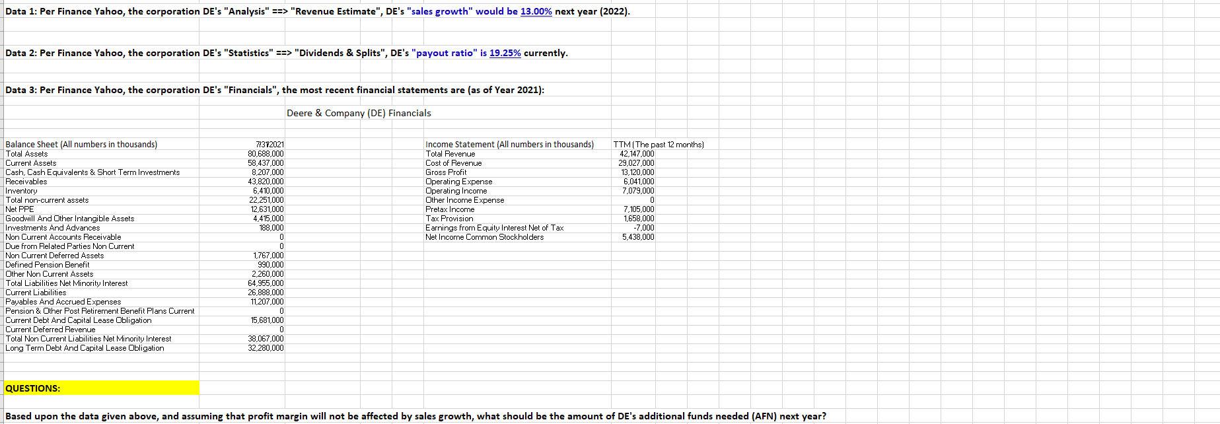
Task: Click the 'Other Income Expense' label
Action: tap(465, 199)
